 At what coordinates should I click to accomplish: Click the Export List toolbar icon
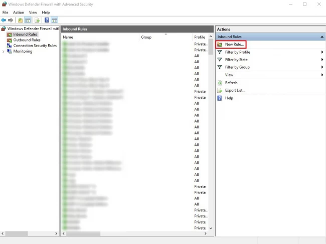tap(37, 20)
